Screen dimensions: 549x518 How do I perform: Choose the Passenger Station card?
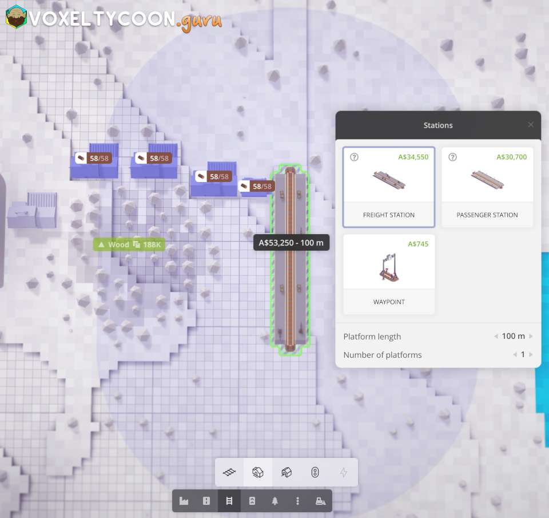(x=487, y=187)
